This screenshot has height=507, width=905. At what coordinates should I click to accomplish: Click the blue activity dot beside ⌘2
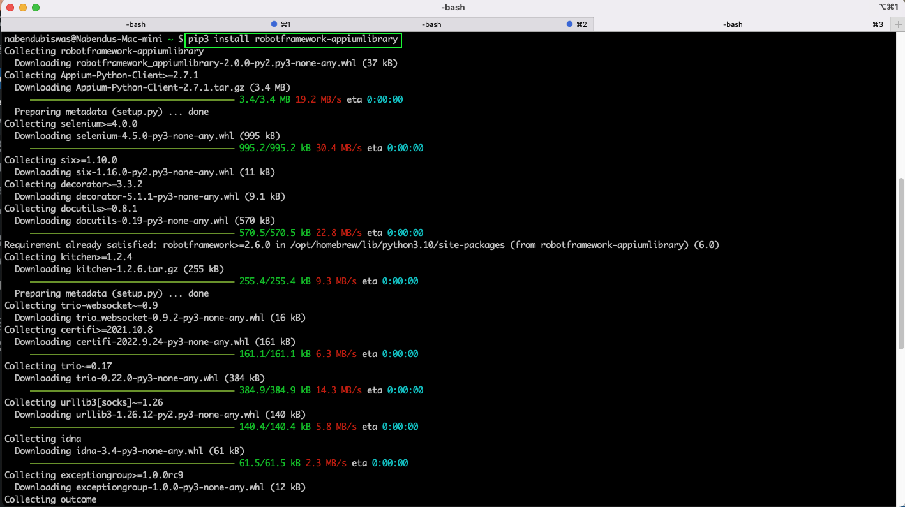[570, 24]
